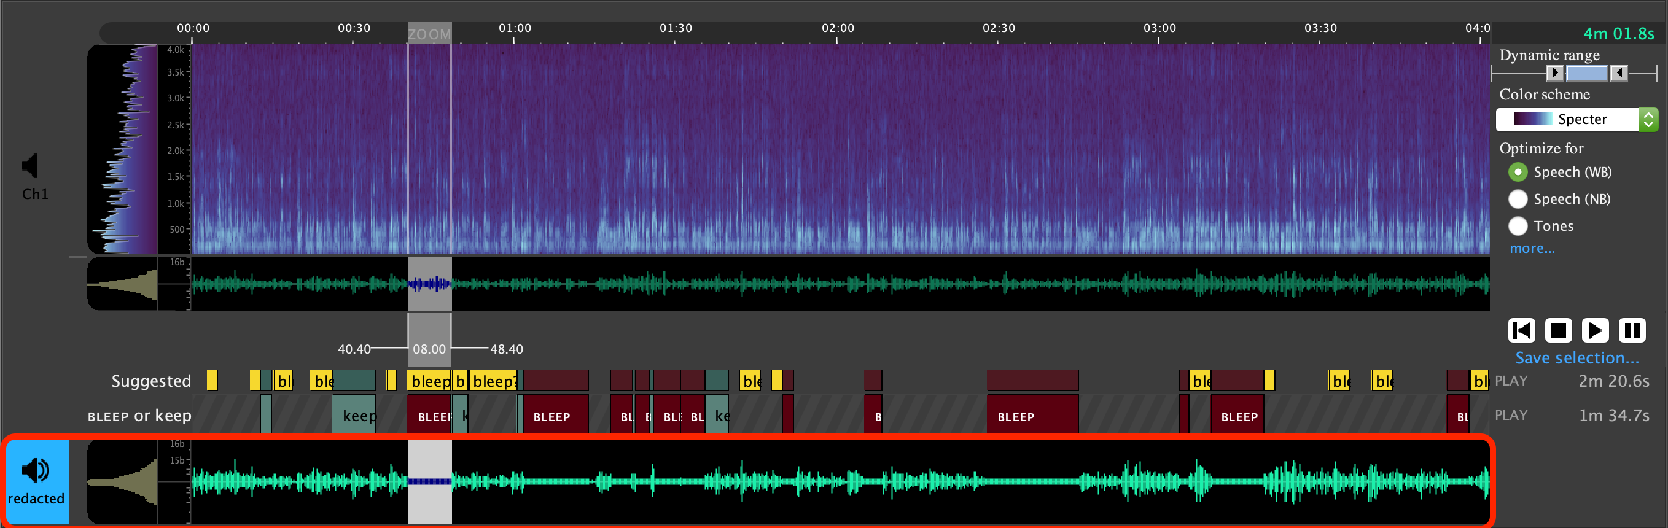Click PLAY for the Suggested track

(x=1511, y=381)
